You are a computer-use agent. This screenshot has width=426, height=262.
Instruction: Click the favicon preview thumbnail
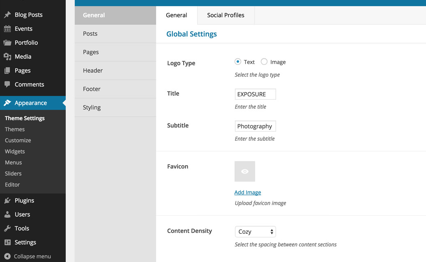click(x=245, y=171)
